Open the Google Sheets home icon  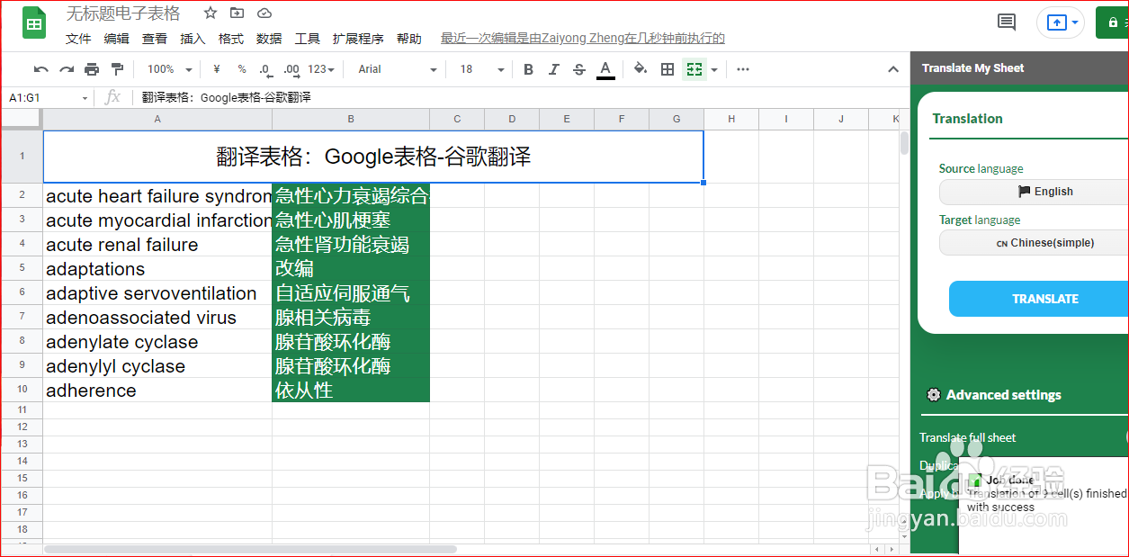tap(34, 23)
